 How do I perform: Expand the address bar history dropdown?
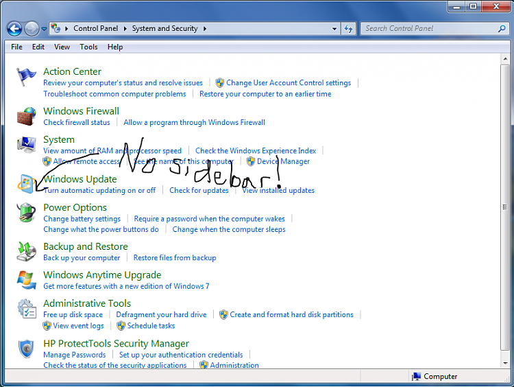334,29
